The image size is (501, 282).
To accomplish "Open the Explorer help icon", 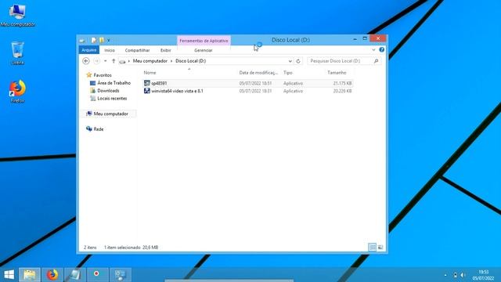I will point(381,49).
